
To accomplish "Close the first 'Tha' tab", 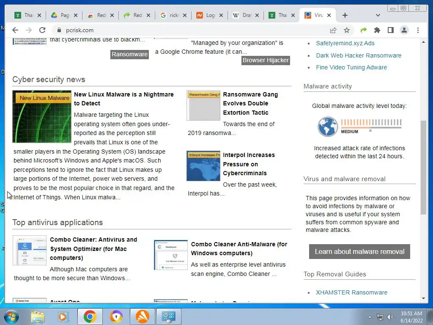I will [39, 15].
